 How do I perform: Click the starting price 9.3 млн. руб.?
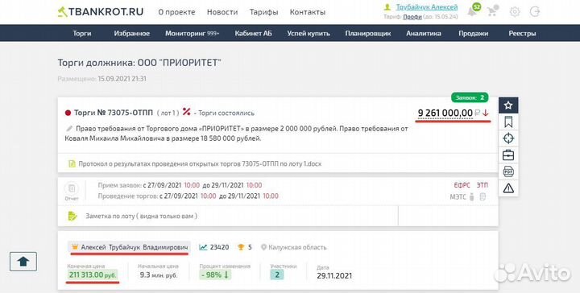point(159,275)
